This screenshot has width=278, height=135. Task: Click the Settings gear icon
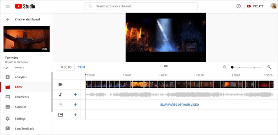8,119
